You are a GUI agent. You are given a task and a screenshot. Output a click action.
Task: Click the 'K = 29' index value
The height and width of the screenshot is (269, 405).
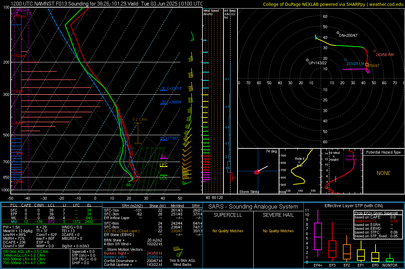click(41, 227)
